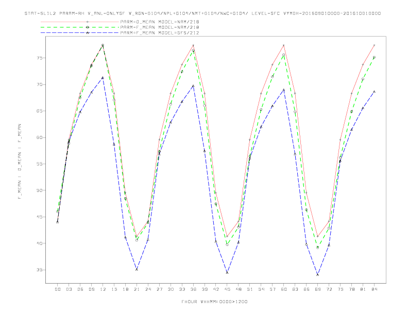Click the blue triangle peak at hour 36
Image resolution: width=408 pixels, height=315 pixels.
[x=193, y=86]
